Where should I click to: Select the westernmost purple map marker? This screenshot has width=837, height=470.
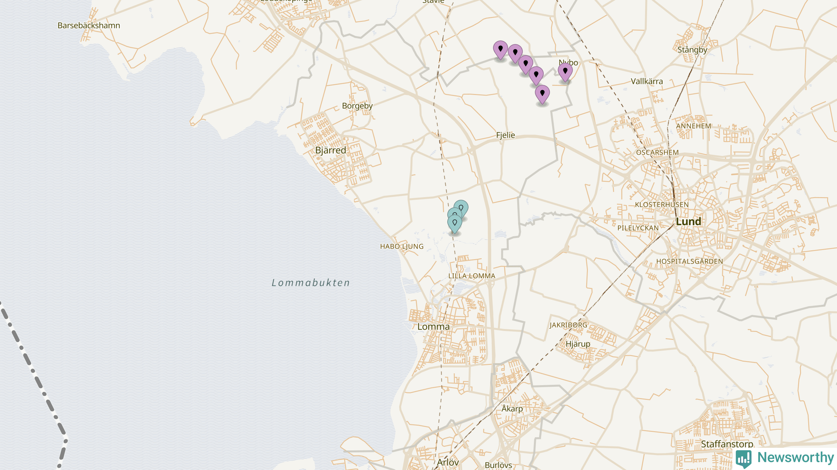coord(500,50)
